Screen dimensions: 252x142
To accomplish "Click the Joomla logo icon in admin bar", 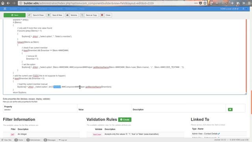I will pos(5,9).
